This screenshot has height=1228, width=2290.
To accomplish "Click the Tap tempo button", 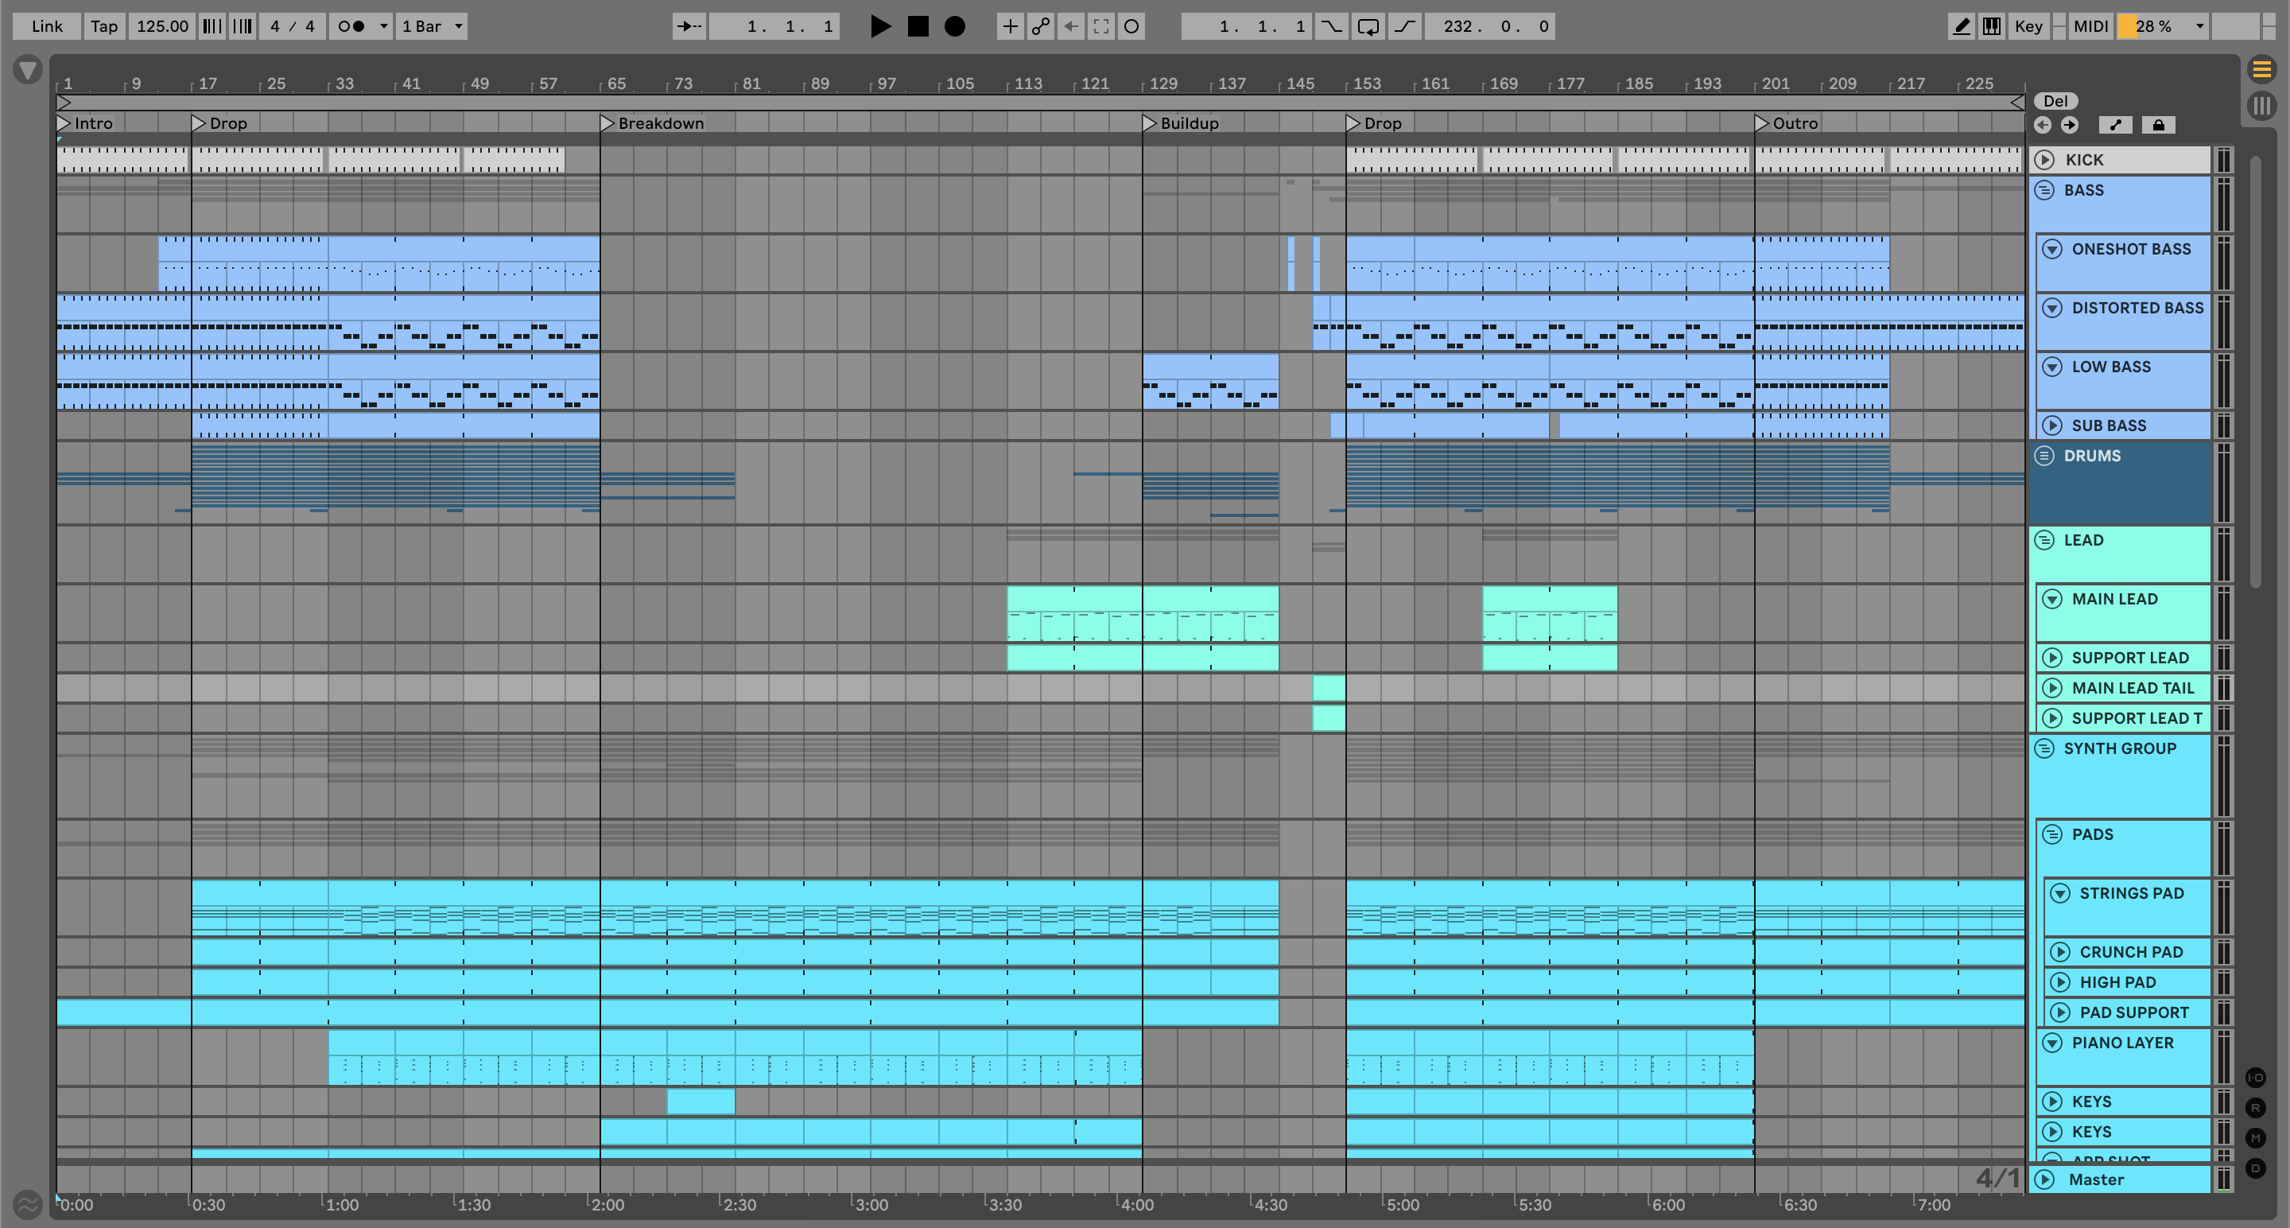I will click(x=104, y=25).
